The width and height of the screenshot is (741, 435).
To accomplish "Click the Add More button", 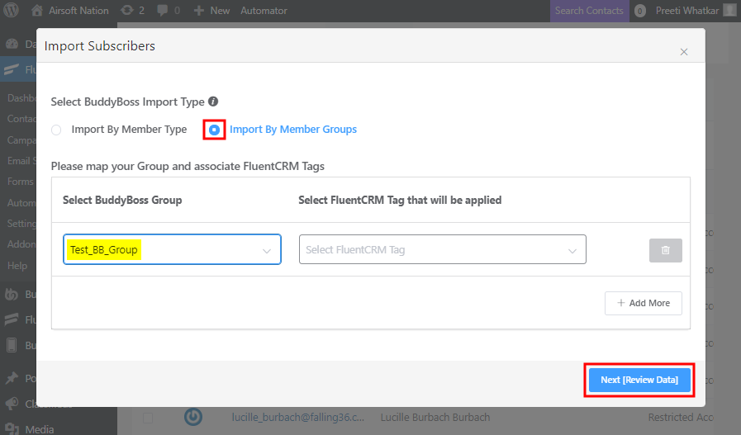I will (643, 303).
